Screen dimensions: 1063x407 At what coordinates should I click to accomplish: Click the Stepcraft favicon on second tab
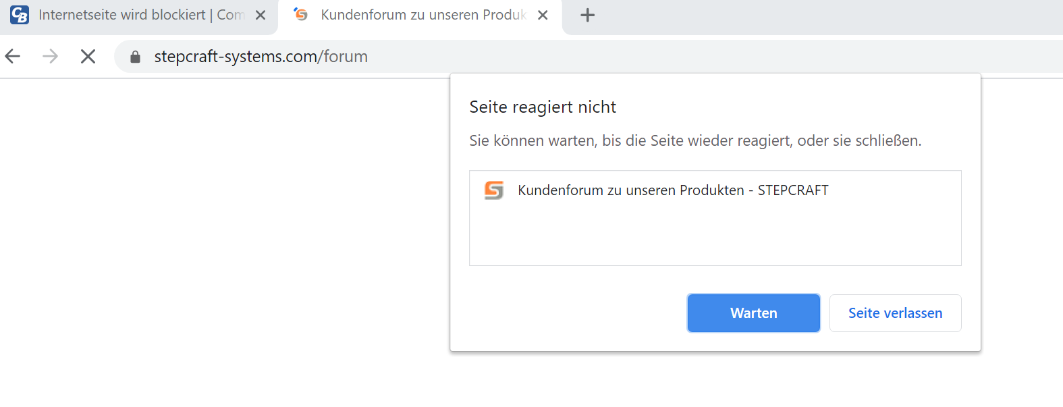301,15
